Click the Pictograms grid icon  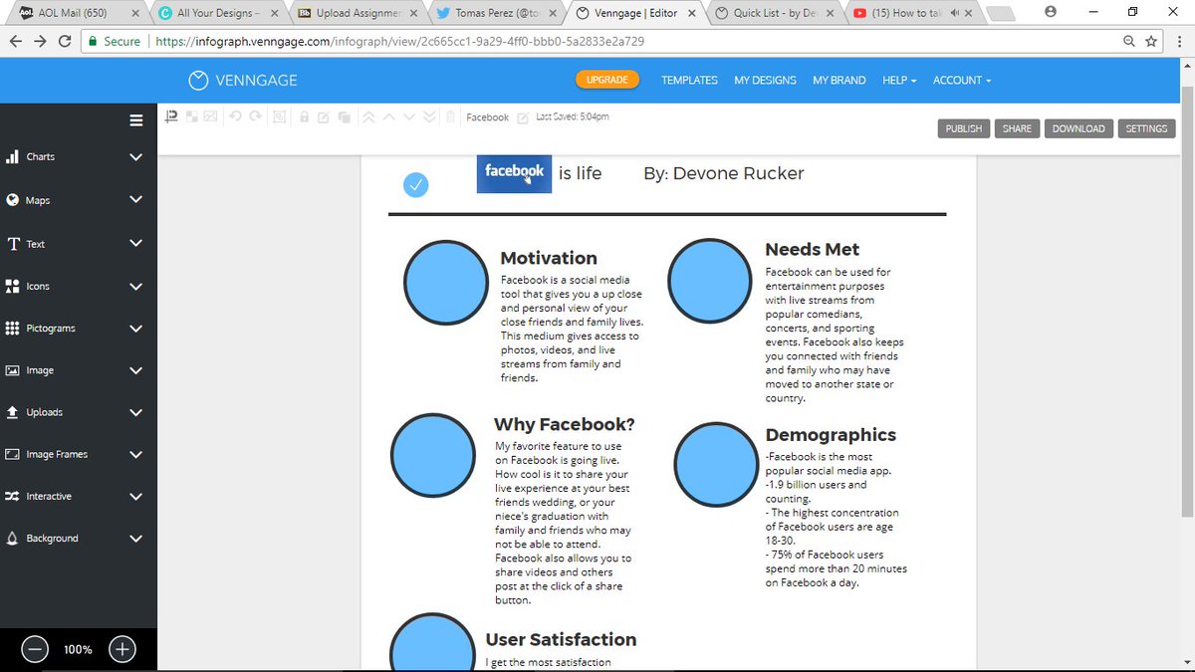coord(13,328)
